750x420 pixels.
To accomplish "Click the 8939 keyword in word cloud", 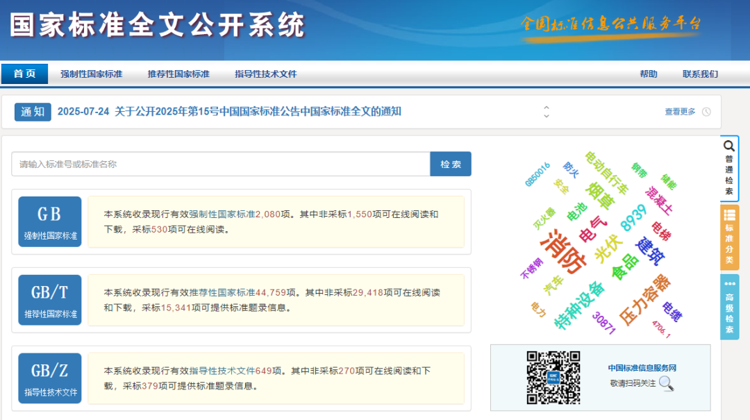I will pos(633,218).
